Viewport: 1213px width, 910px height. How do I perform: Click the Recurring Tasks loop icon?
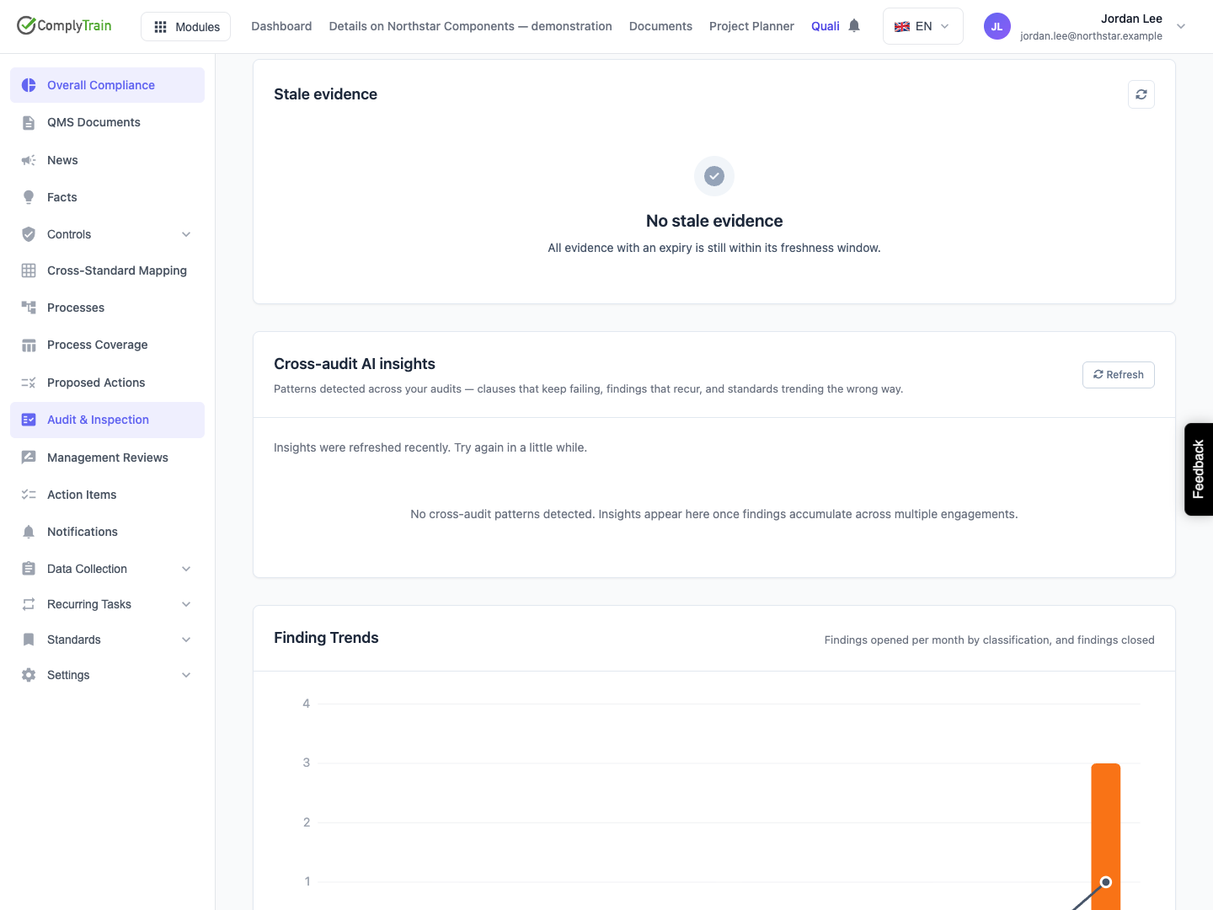pyautogui.click(x=29, y=604)
